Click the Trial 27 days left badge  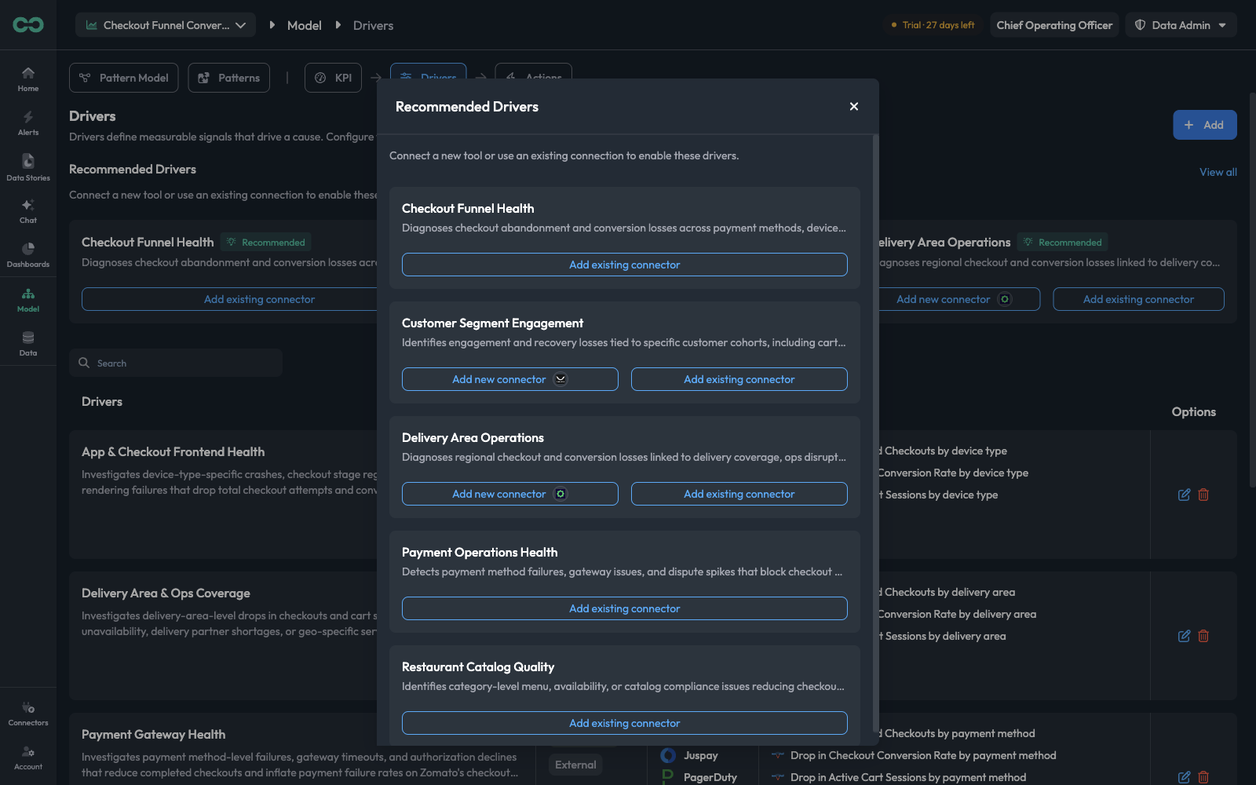pos(933,25)
